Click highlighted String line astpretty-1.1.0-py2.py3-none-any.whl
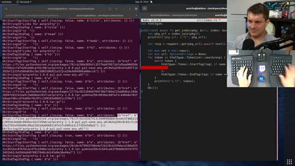 coord(45,129)
